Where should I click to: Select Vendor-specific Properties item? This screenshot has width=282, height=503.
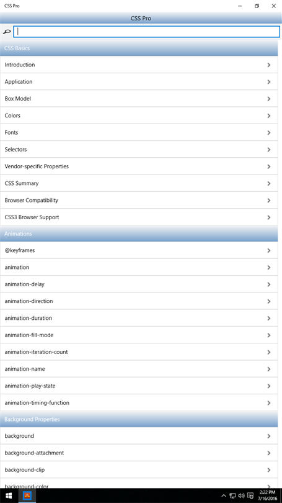pos(139,166)
